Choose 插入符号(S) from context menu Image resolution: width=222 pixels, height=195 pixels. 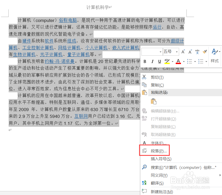tap(161, 159)
